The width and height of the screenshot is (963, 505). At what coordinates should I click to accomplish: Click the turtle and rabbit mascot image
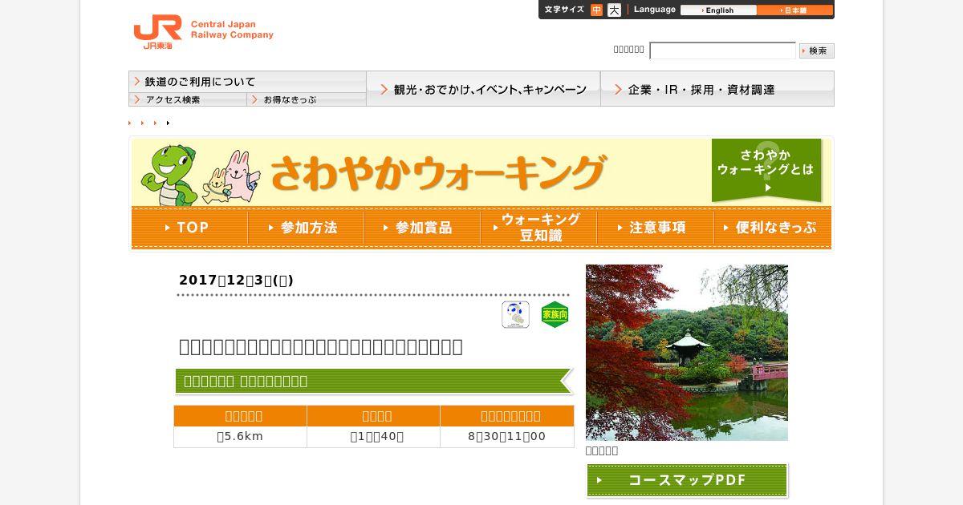point(201,175)
